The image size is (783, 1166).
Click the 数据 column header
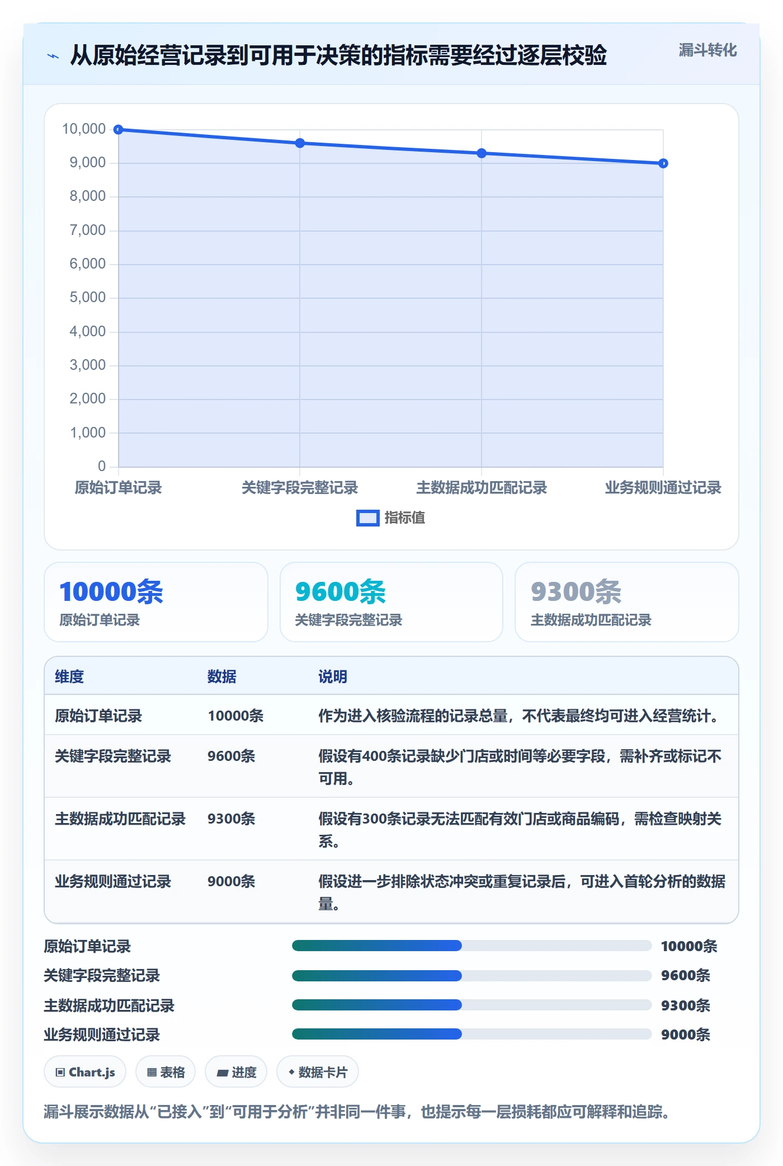[222, 676]
